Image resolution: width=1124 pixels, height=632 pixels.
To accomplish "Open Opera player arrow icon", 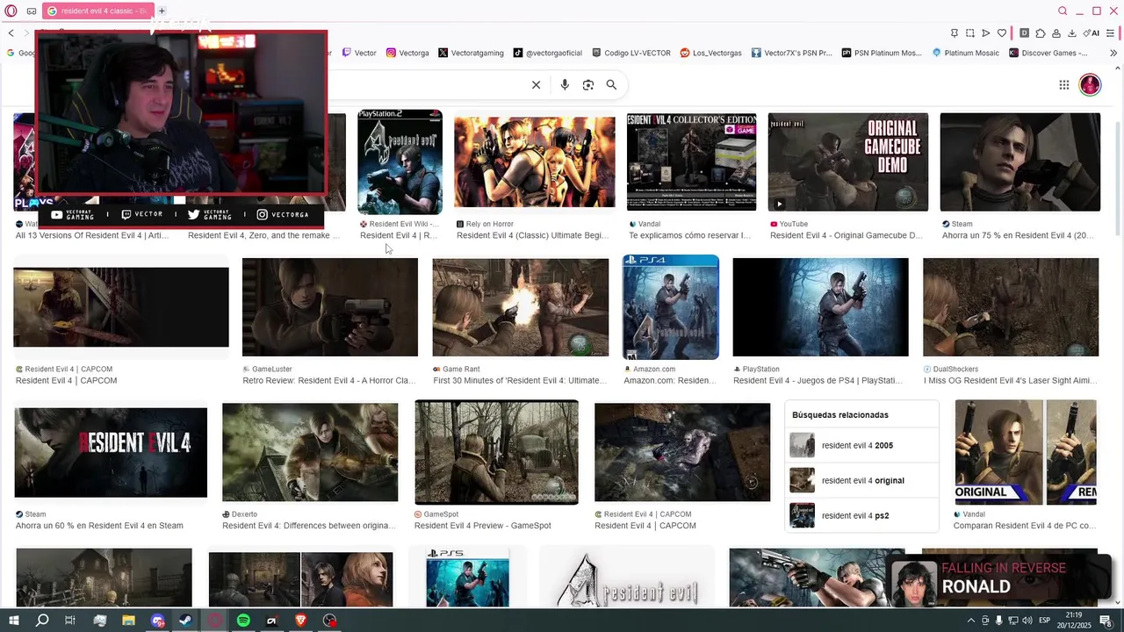I will tap(986, 33).
